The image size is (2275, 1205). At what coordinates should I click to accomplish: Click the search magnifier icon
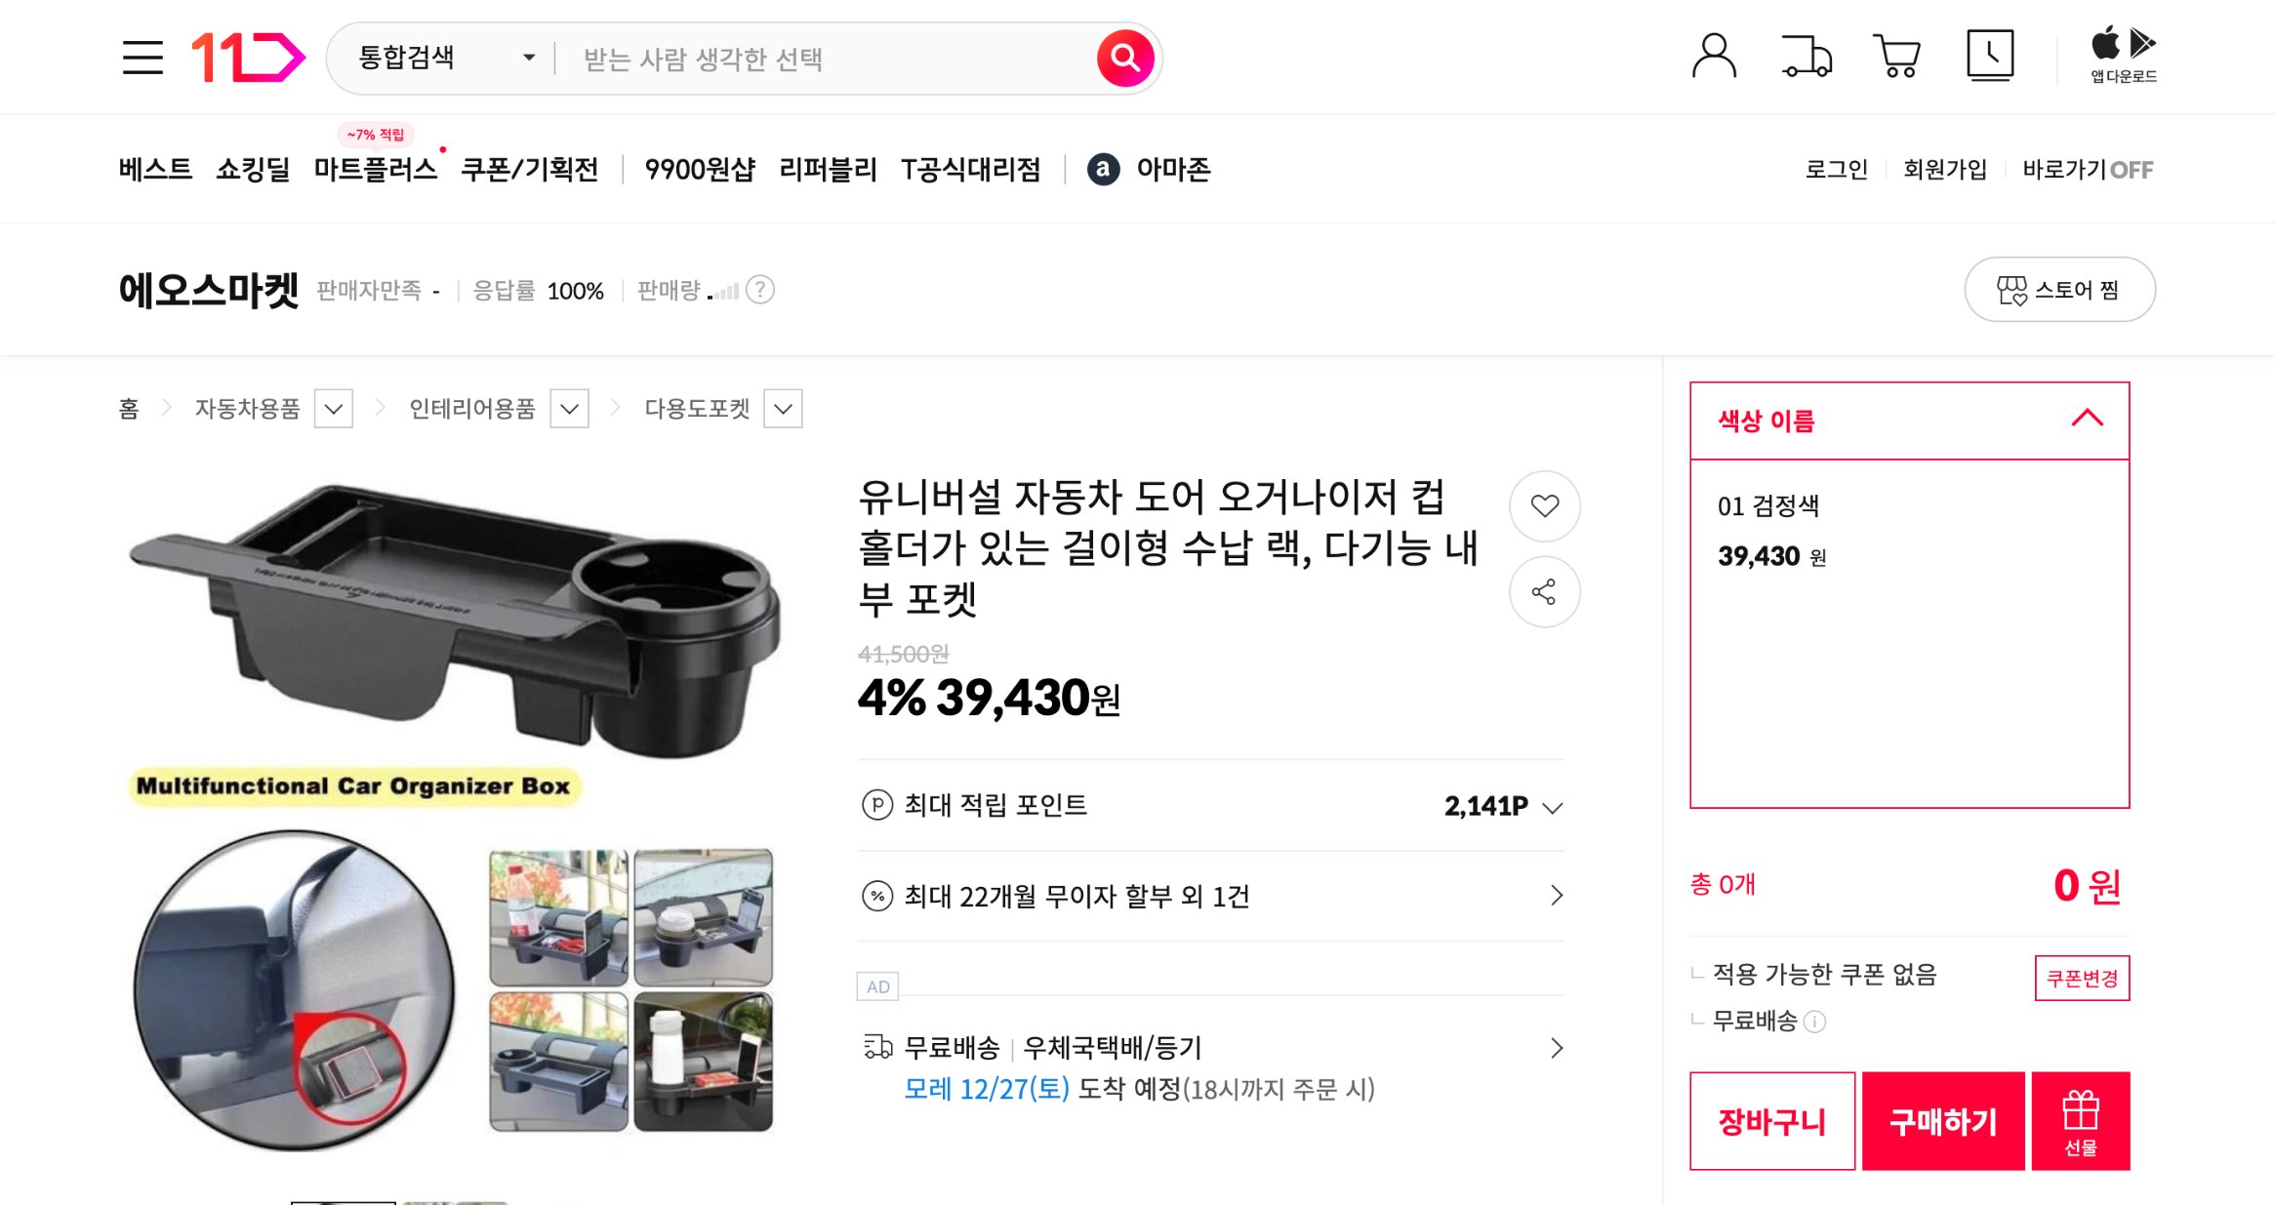[x=1124, y=57]
